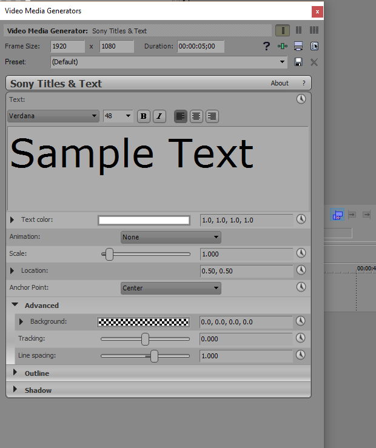The image size is (376, 448).
Task: Toggle animation clock for Line spacing
Action: pyautogui.click(x=300, y=355)
